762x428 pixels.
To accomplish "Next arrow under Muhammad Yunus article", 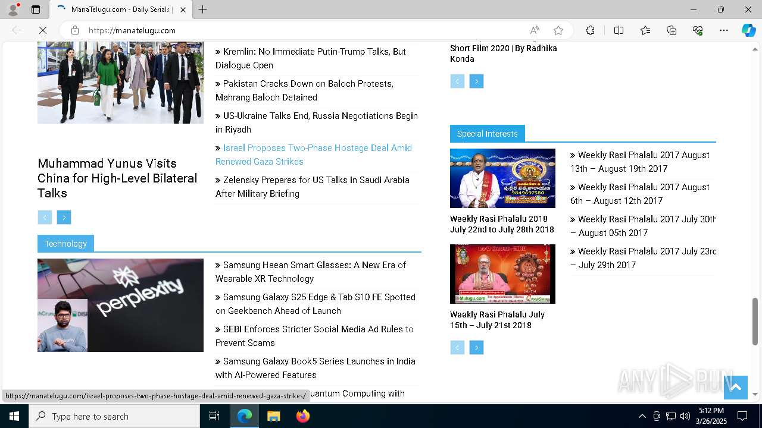I will tap(64, 218).
